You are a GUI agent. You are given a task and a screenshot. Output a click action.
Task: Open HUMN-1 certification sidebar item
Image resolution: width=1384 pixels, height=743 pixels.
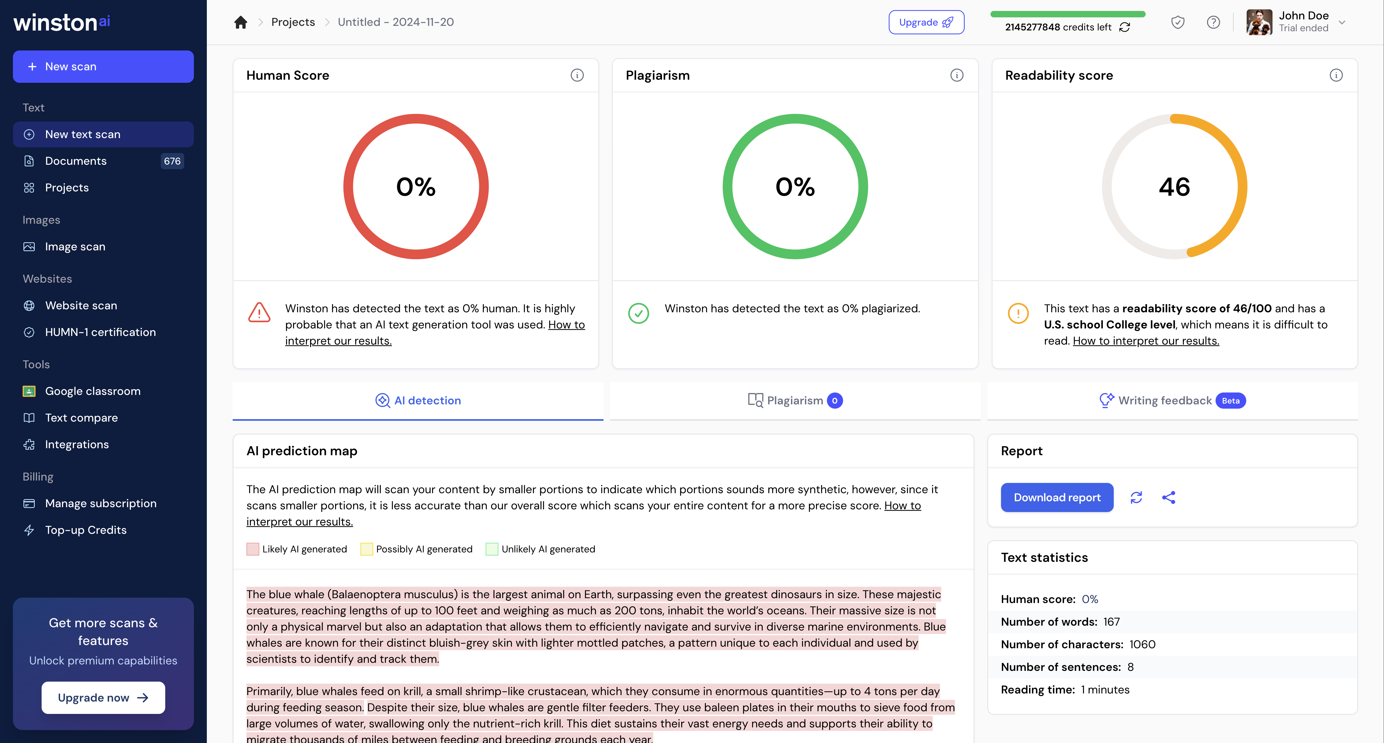100,332
